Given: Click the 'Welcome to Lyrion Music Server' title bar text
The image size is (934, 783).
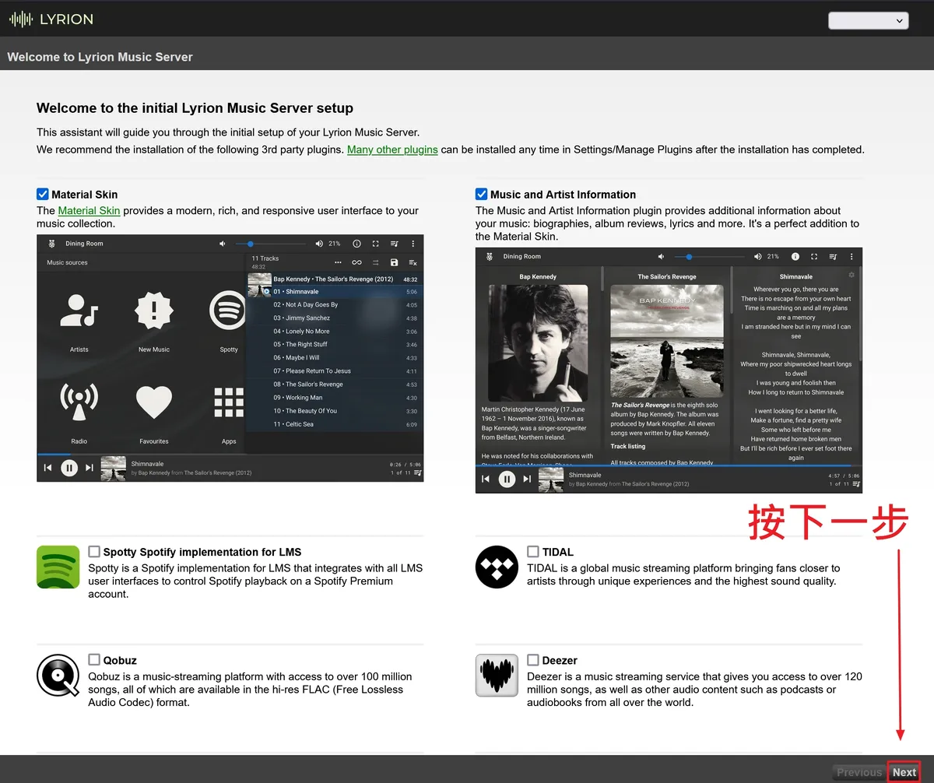Looking at the screenshot, I should click(100, 57).
